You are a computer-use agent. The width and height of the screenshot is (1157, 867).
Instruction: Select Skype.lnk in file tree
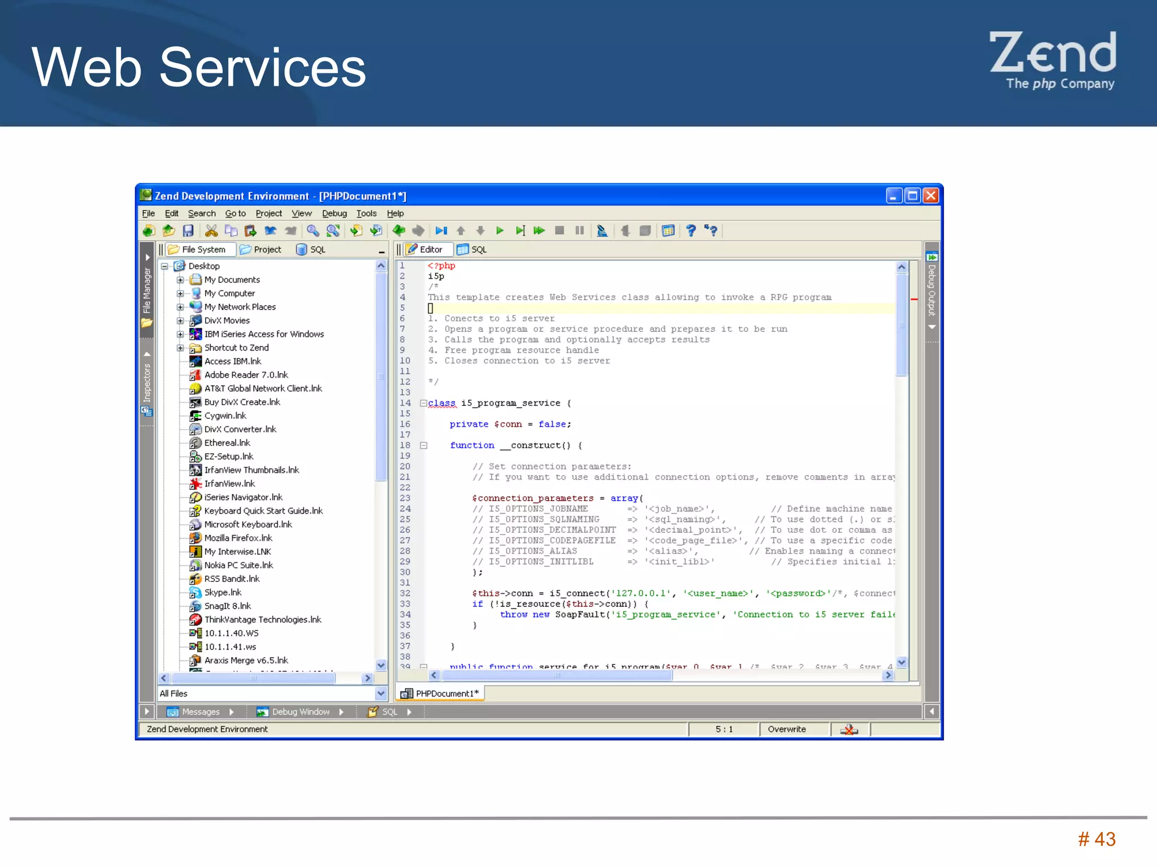click(223, 592)
